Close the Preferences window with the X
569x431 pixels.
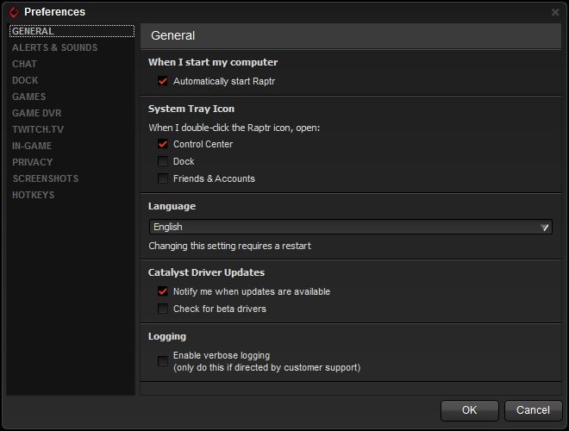[555, 12]
